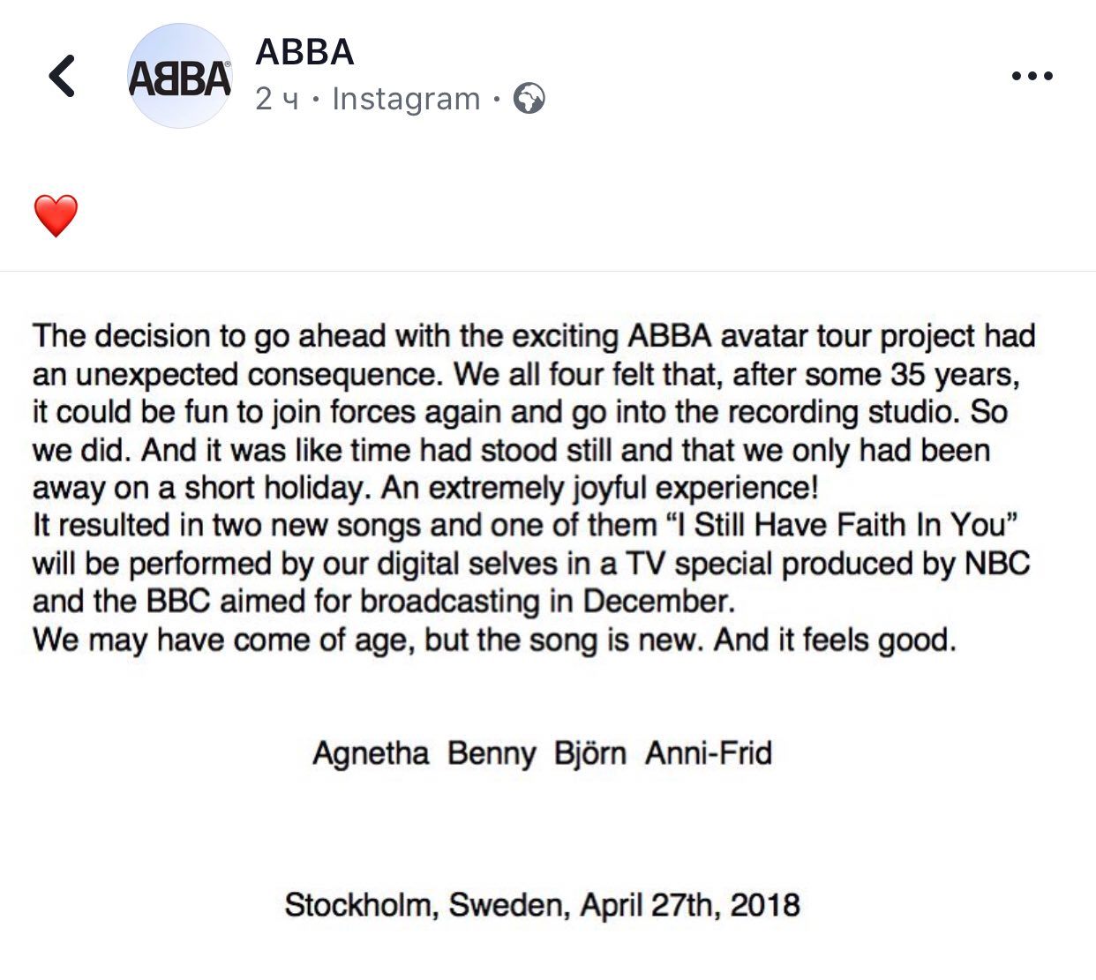
Task: Open the ABBA logo profile picture
Action: coord(180,77)
